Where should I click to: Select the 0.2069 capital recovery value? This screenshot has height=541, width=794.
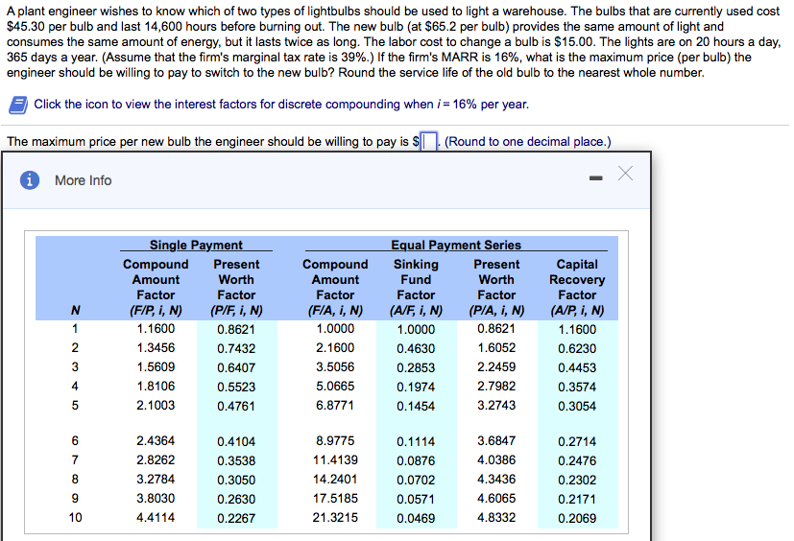(577, 518)
